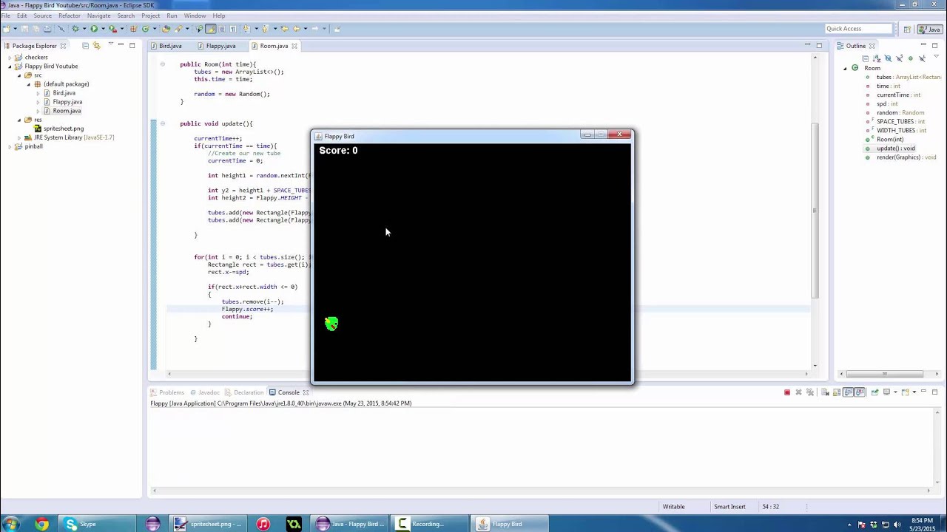The image size is (947, 532).
Task: Expand the JRE System Library node
Action: click(19, 137)
